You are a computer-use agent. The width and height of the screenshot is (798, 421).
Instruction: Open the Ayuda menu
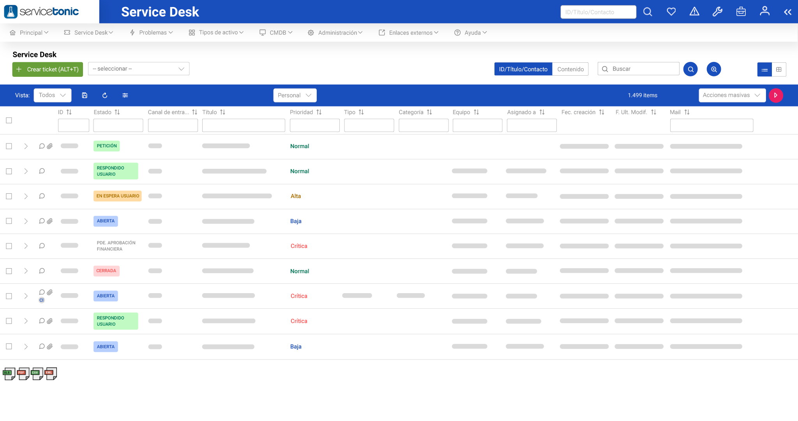click(x=471, y=33)
